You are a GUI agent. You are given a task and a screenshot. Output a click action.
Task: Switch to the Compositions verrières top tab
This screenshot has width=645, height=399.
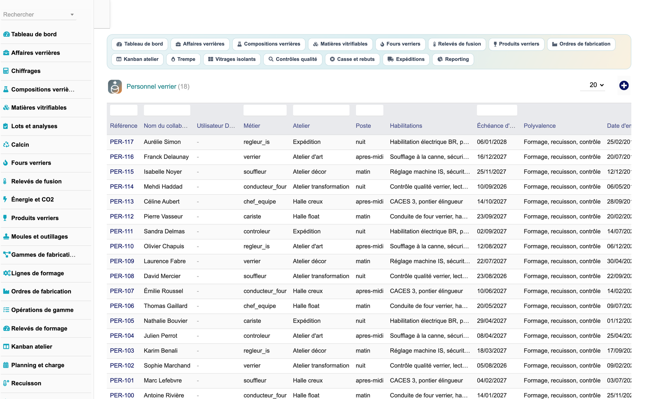[269, 44]
